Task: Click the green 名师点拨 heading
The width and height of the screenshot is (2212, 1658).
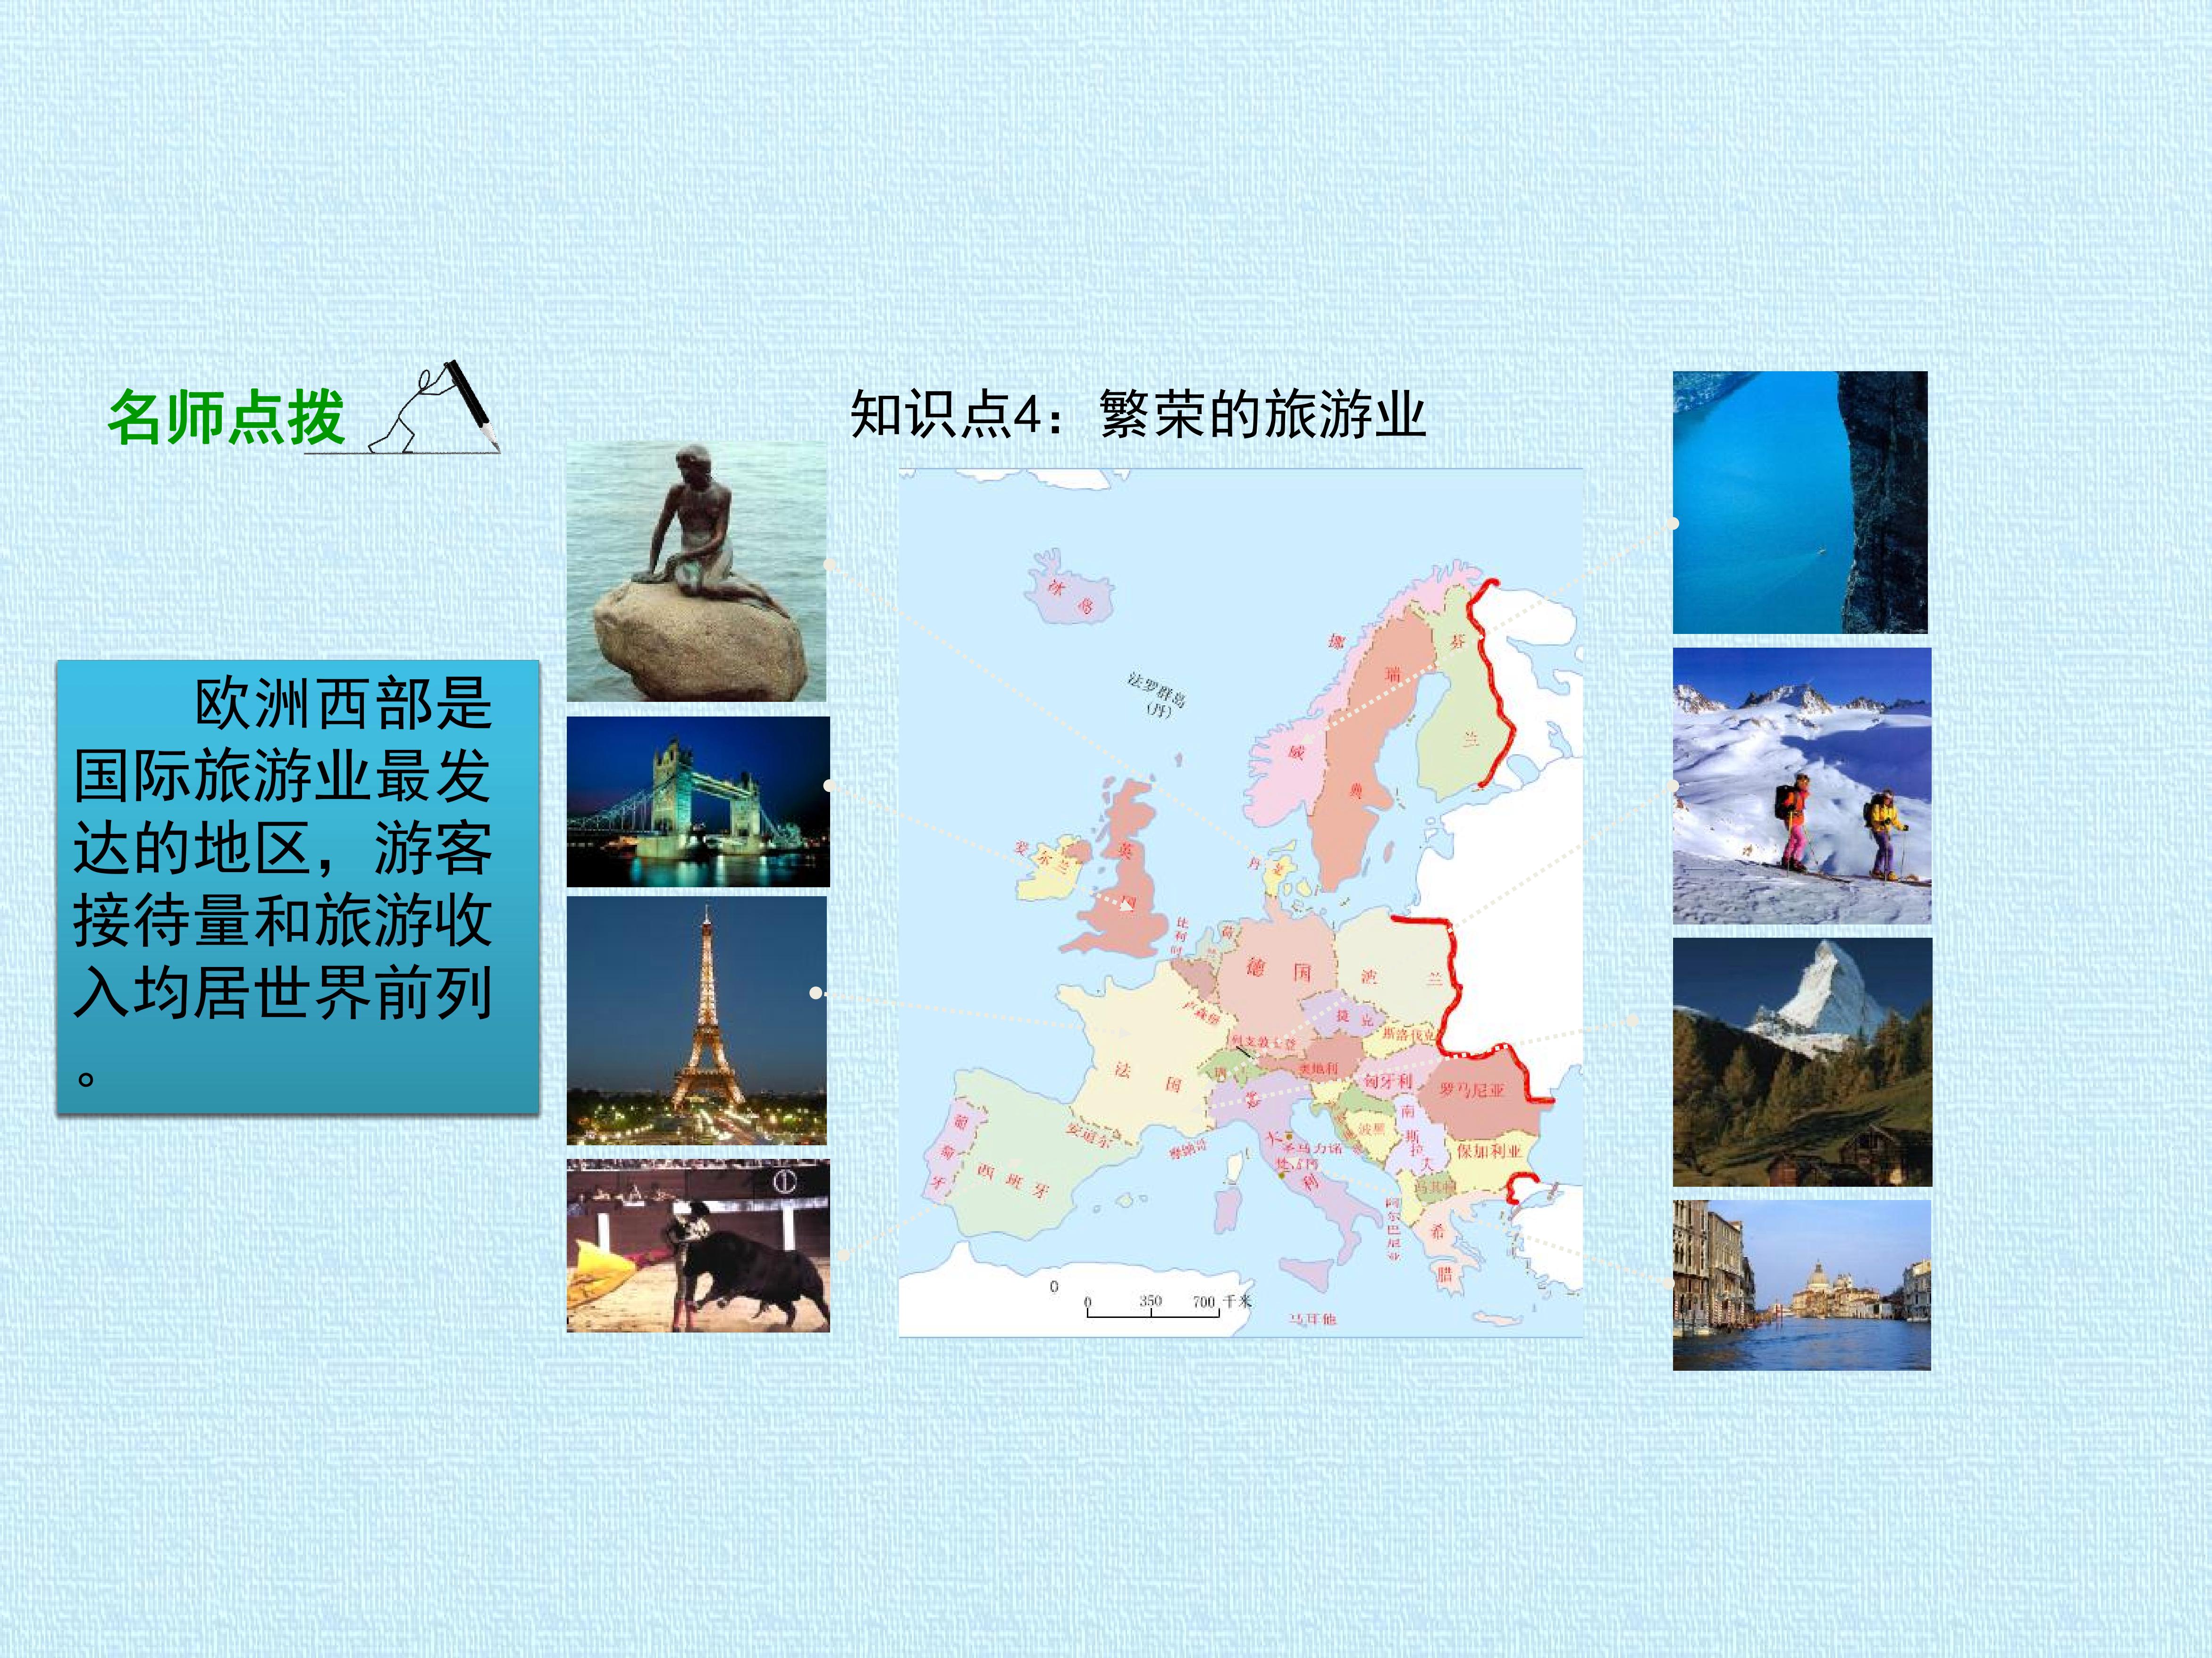Action: click(x=226, y=417)
